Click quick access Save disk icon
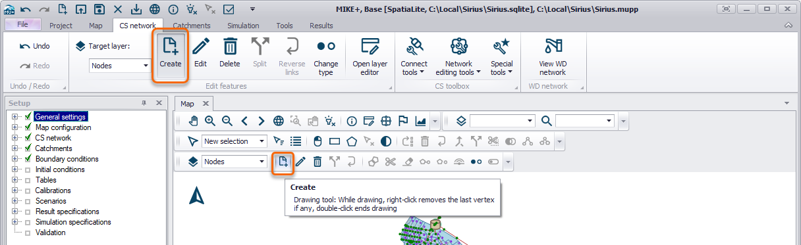The height and width of the screenshot is (245, 801). coord(99,9)
